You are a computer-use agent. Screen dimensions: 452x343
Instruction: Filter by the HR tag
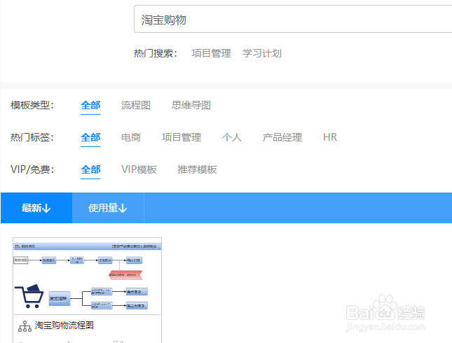click(330, 137)
